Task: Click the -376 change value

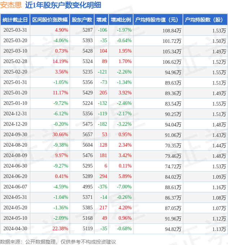Action: pyautogui.click(x=103, y=187)
